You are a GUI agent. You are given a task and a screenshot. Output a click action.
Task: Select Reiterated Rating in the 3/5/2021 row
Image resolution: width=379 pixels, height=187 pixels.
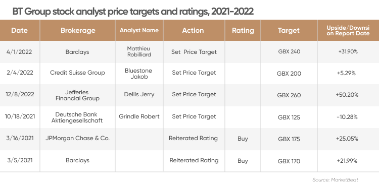point(194,160)
